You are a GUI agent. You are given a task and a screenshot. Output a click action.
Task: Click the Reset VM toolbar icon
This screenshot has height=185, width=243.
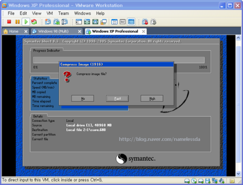pyautogui.click(x=34, y=22)
